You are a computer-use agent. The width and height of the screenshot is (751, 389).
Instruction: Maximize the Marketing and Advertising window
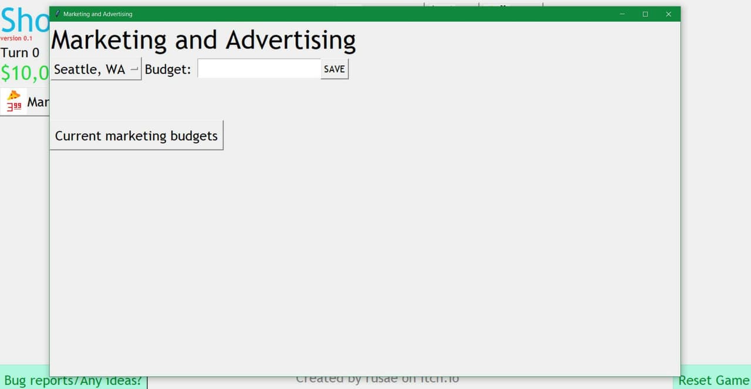[645, 14]
